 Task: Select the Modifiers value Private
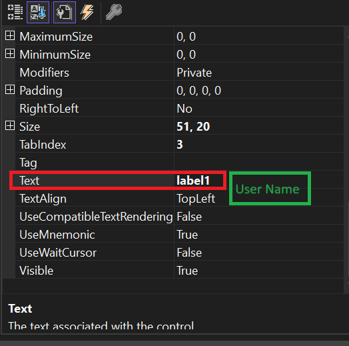(x=259, y=72)
